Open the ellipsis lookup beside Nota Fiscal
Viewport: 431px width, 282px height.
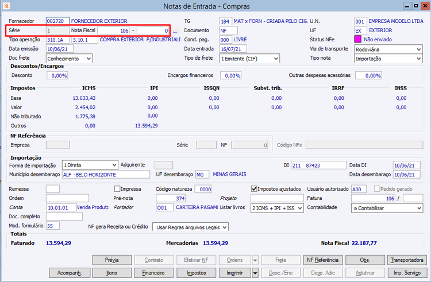175,30
